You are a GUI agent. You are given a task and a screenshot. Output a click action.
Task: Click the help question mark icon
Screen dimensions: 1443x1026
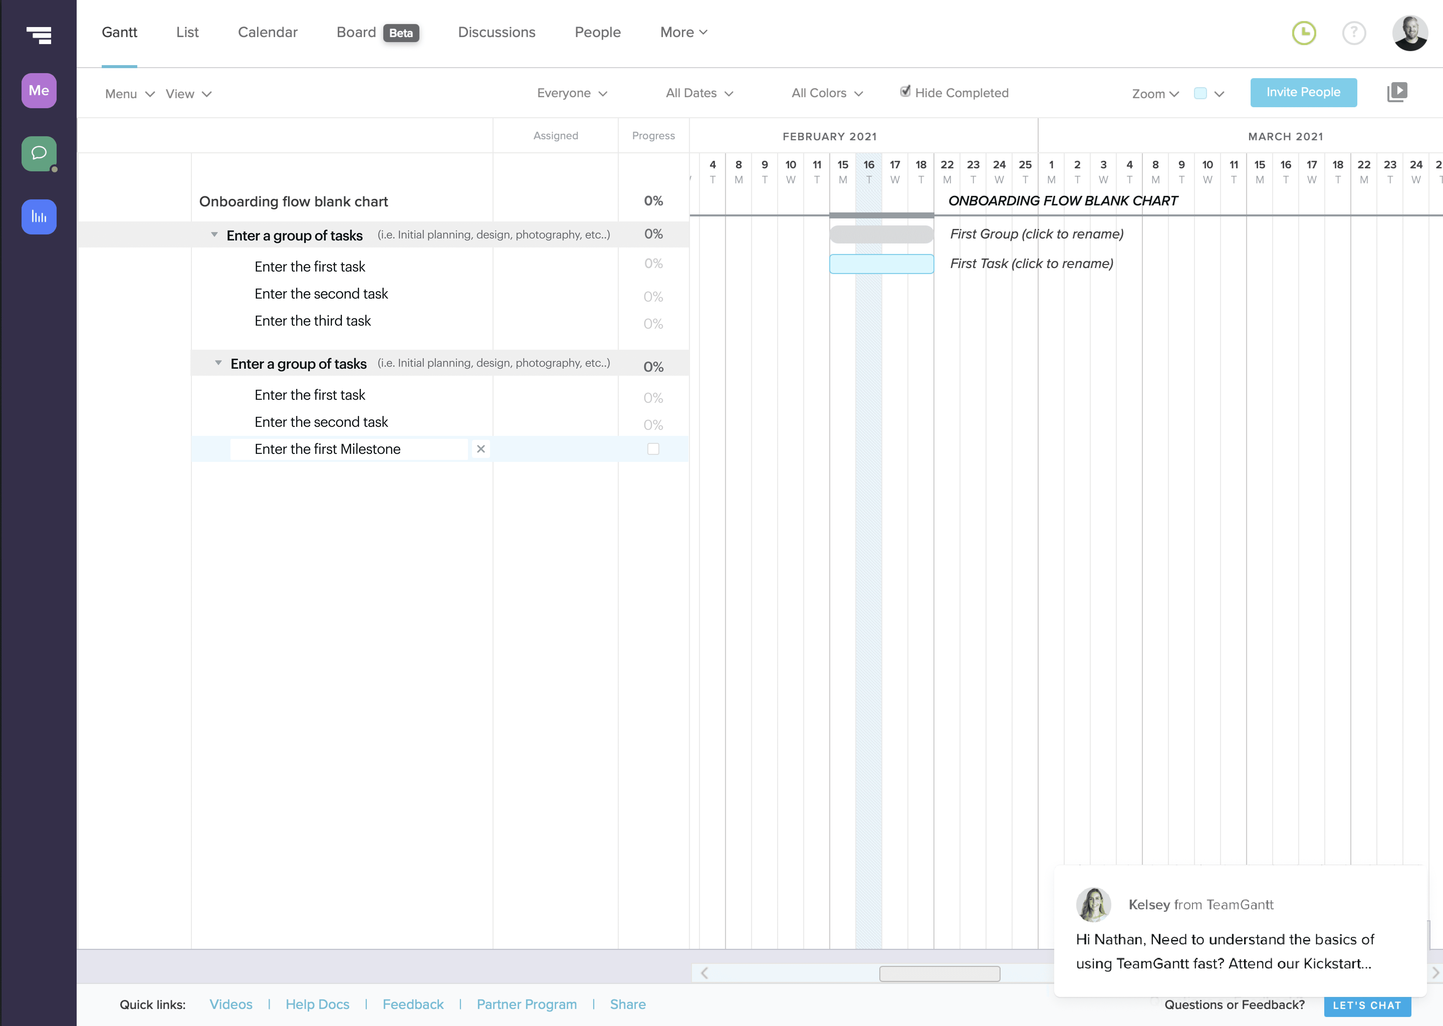click(1353, 33)
